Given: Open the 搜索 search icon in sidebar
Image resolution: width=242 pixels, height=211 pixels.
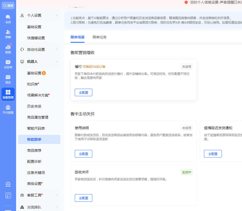Looking at the screenshot, I should pyautogui.click(x=8, y=5).
